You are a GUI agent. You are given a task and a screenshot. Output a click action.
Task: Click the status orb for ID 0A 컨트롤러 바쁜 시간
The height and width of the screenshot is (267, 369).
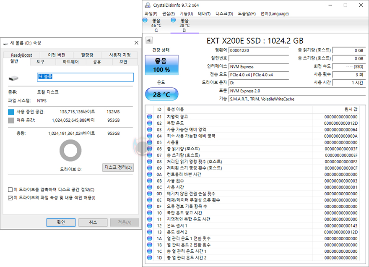(150, 174)
